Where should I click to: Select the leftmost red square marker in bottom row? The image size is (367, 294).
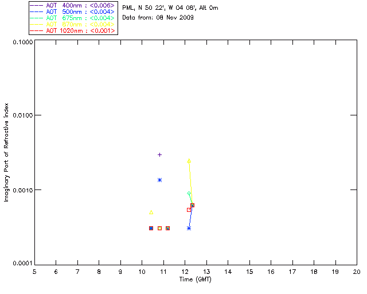click(x=151, y=229)
